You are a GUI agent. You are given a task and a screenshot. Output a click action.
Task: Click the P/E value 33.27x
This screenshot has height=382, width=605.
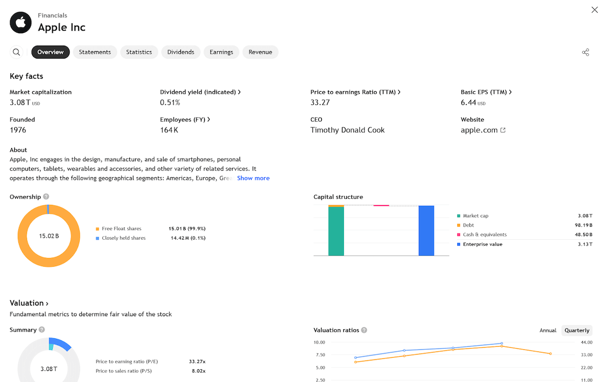tap(197, 361)
